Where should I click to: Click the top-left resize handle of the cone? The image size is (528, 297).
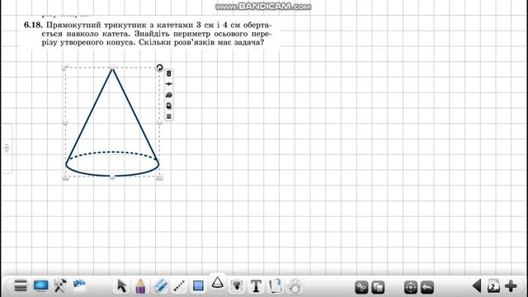[65, 68]
